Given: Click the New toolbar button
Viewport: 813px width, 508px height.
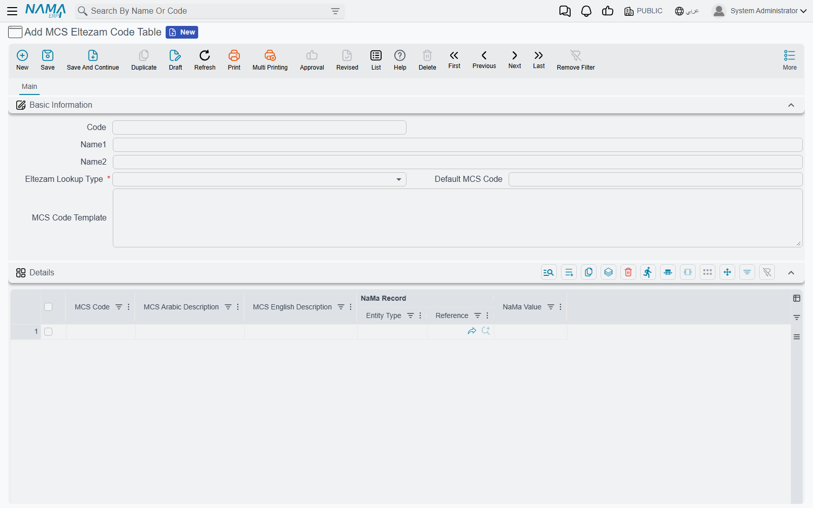Looking at the screenshot, I should tap(22, 60).
